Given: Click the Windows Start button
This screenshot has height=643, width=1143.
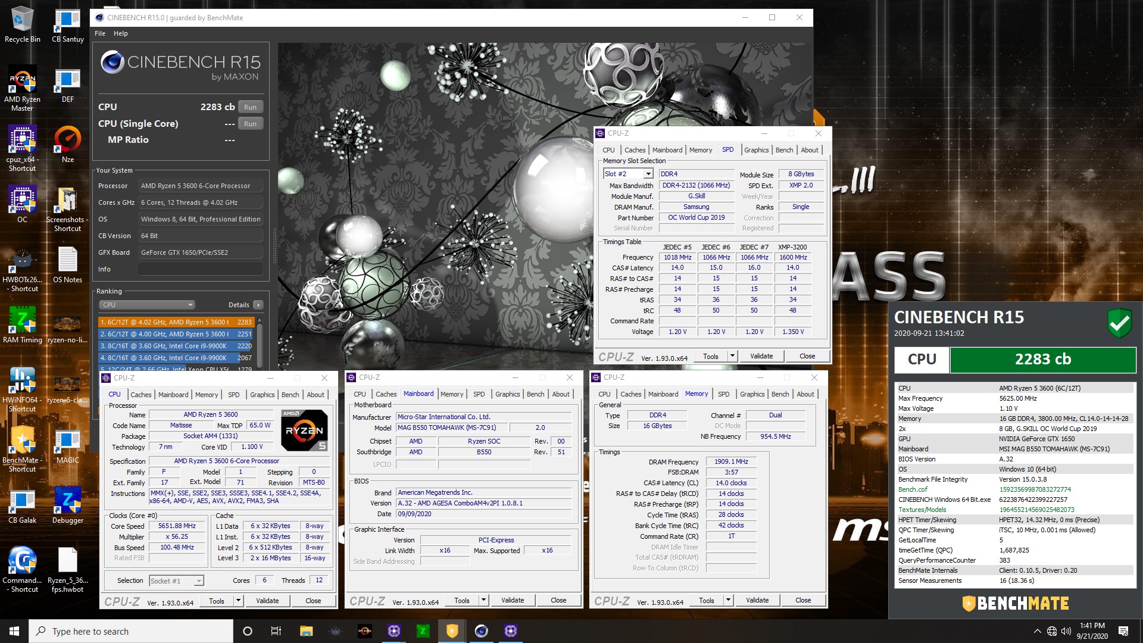Looking at the screenshot, I should [x=14, y=631].
